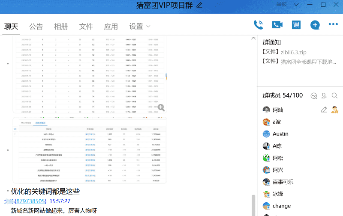
Task: Click 冰锋's avatar
Action: [x=266, y=194]
